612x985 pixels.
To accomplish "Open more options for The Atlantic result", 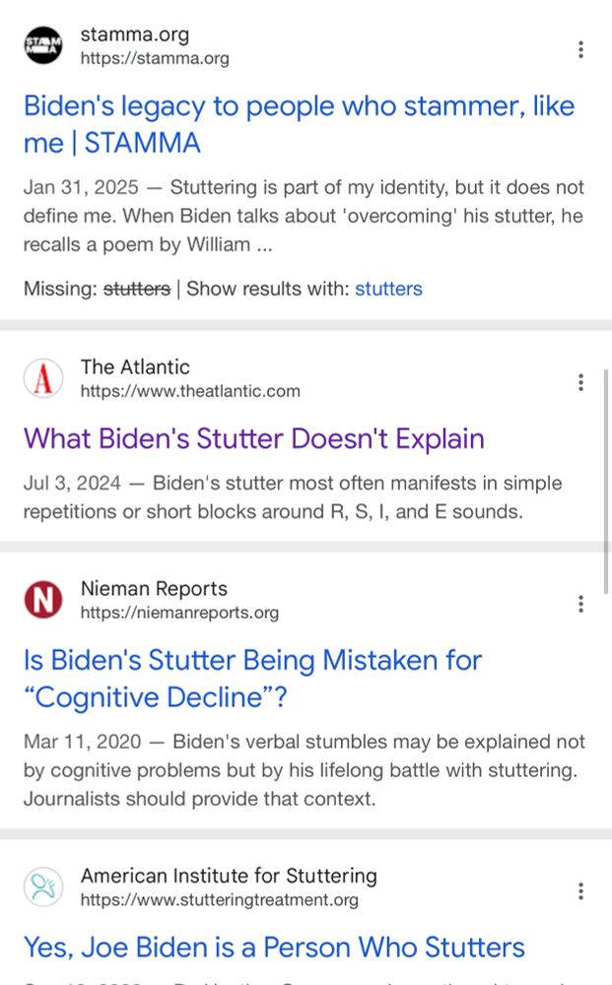I will click(580, 382).
